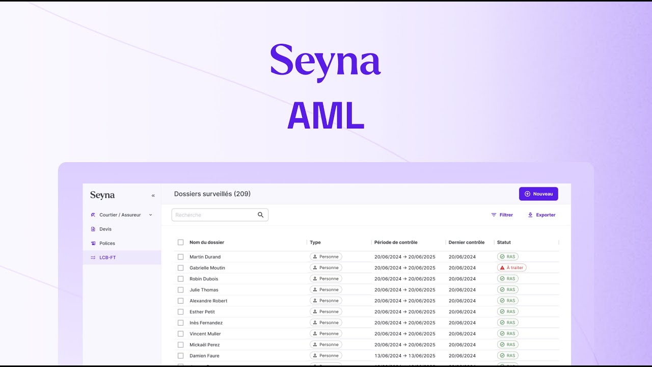
Task: Check the Mickaël Perez row checkbox
Action: coord(180,345)
